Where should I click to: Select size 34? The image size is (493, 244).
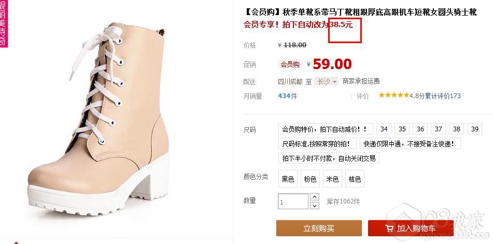[x=384, y=129]
